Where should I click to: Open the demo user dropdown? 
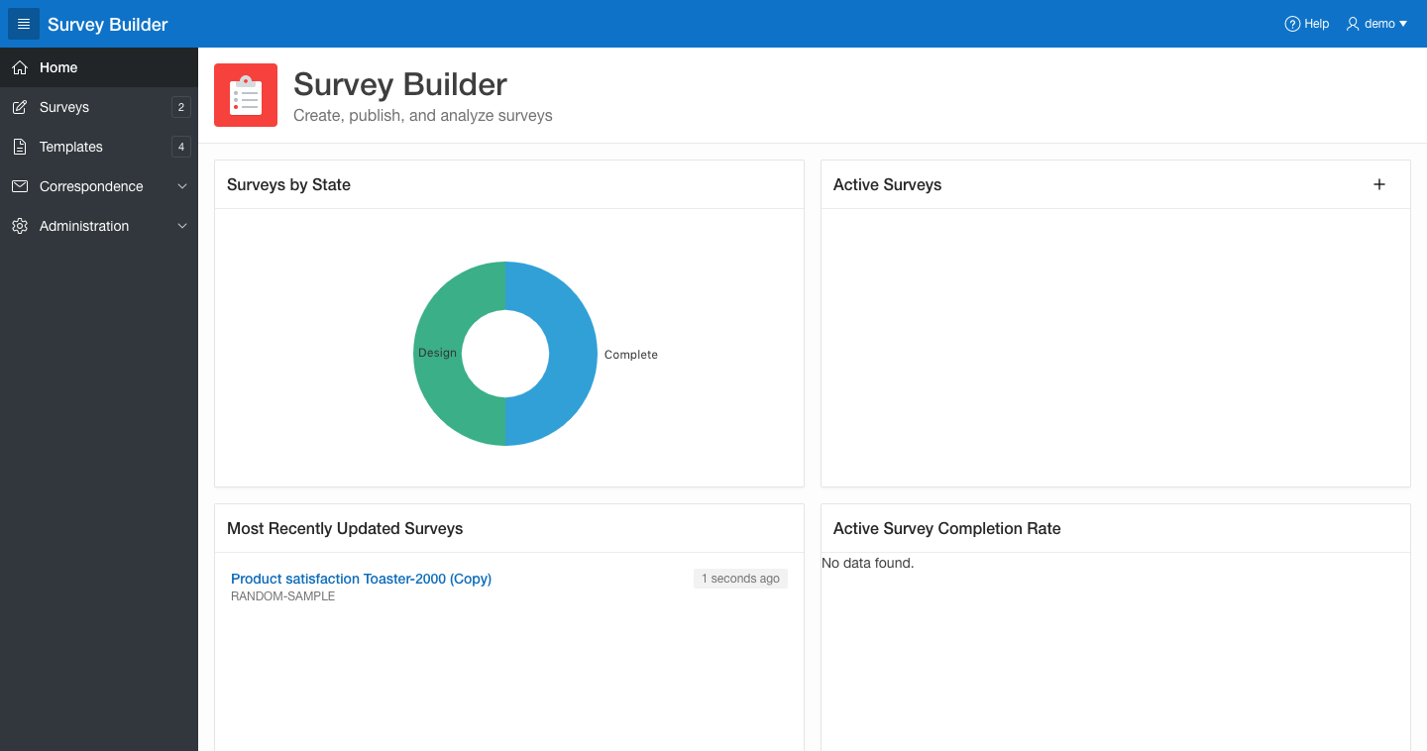[1377, 24]
